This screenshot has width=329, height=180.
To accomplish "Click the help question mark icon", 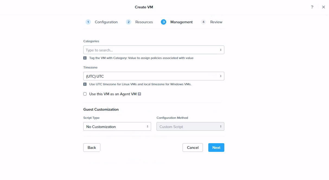I will coord(312,7).
